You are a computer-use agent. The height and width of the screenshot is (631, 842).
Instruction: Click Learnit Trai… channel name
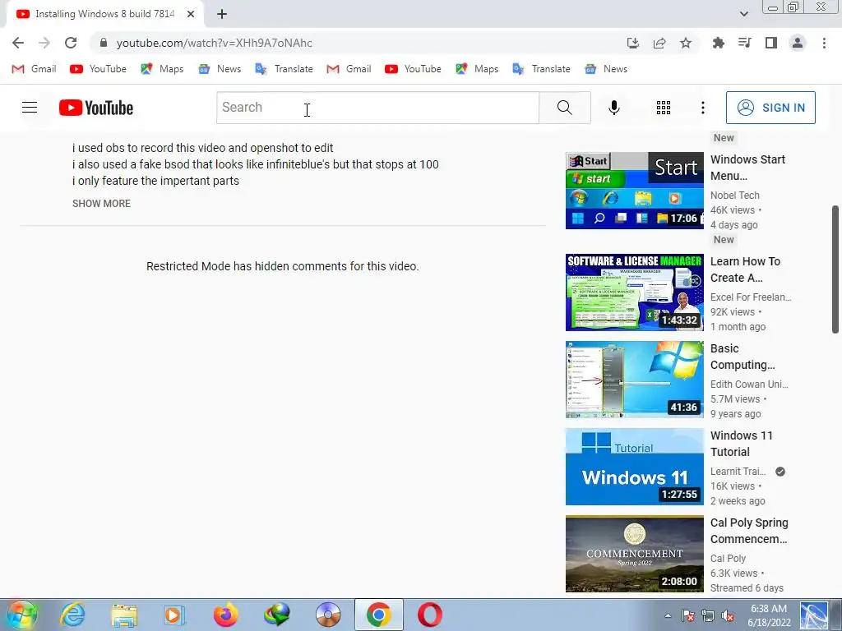(738, 471)
